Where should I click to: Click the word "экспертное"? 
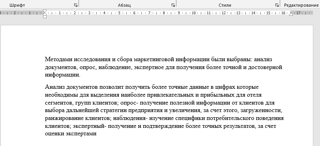pos(149,67)
